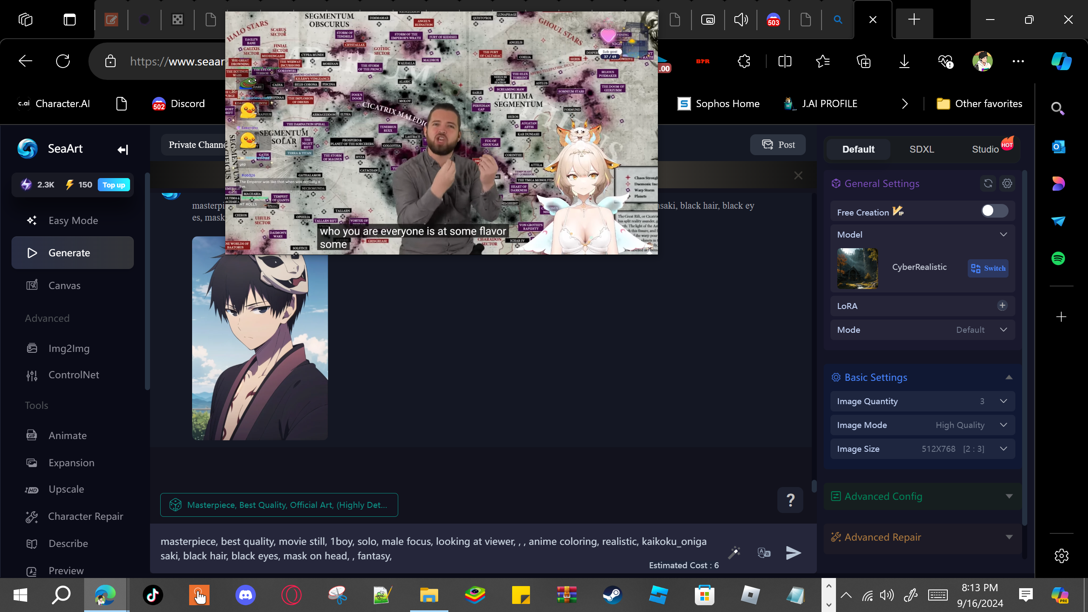Open General Settings gear icon
This screenshot has width=1088, height=612.
1007,184
